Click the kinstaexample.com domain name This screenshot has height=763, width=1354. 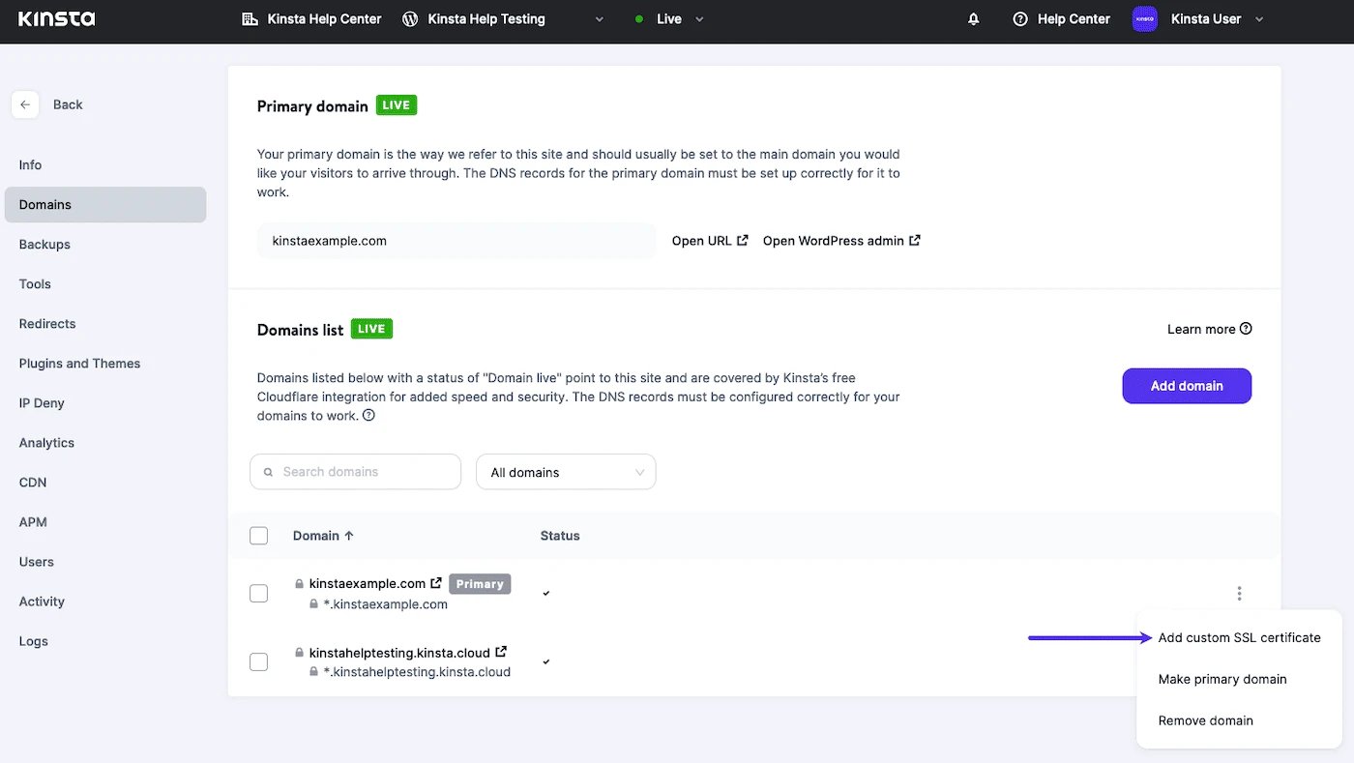point(368,584)
